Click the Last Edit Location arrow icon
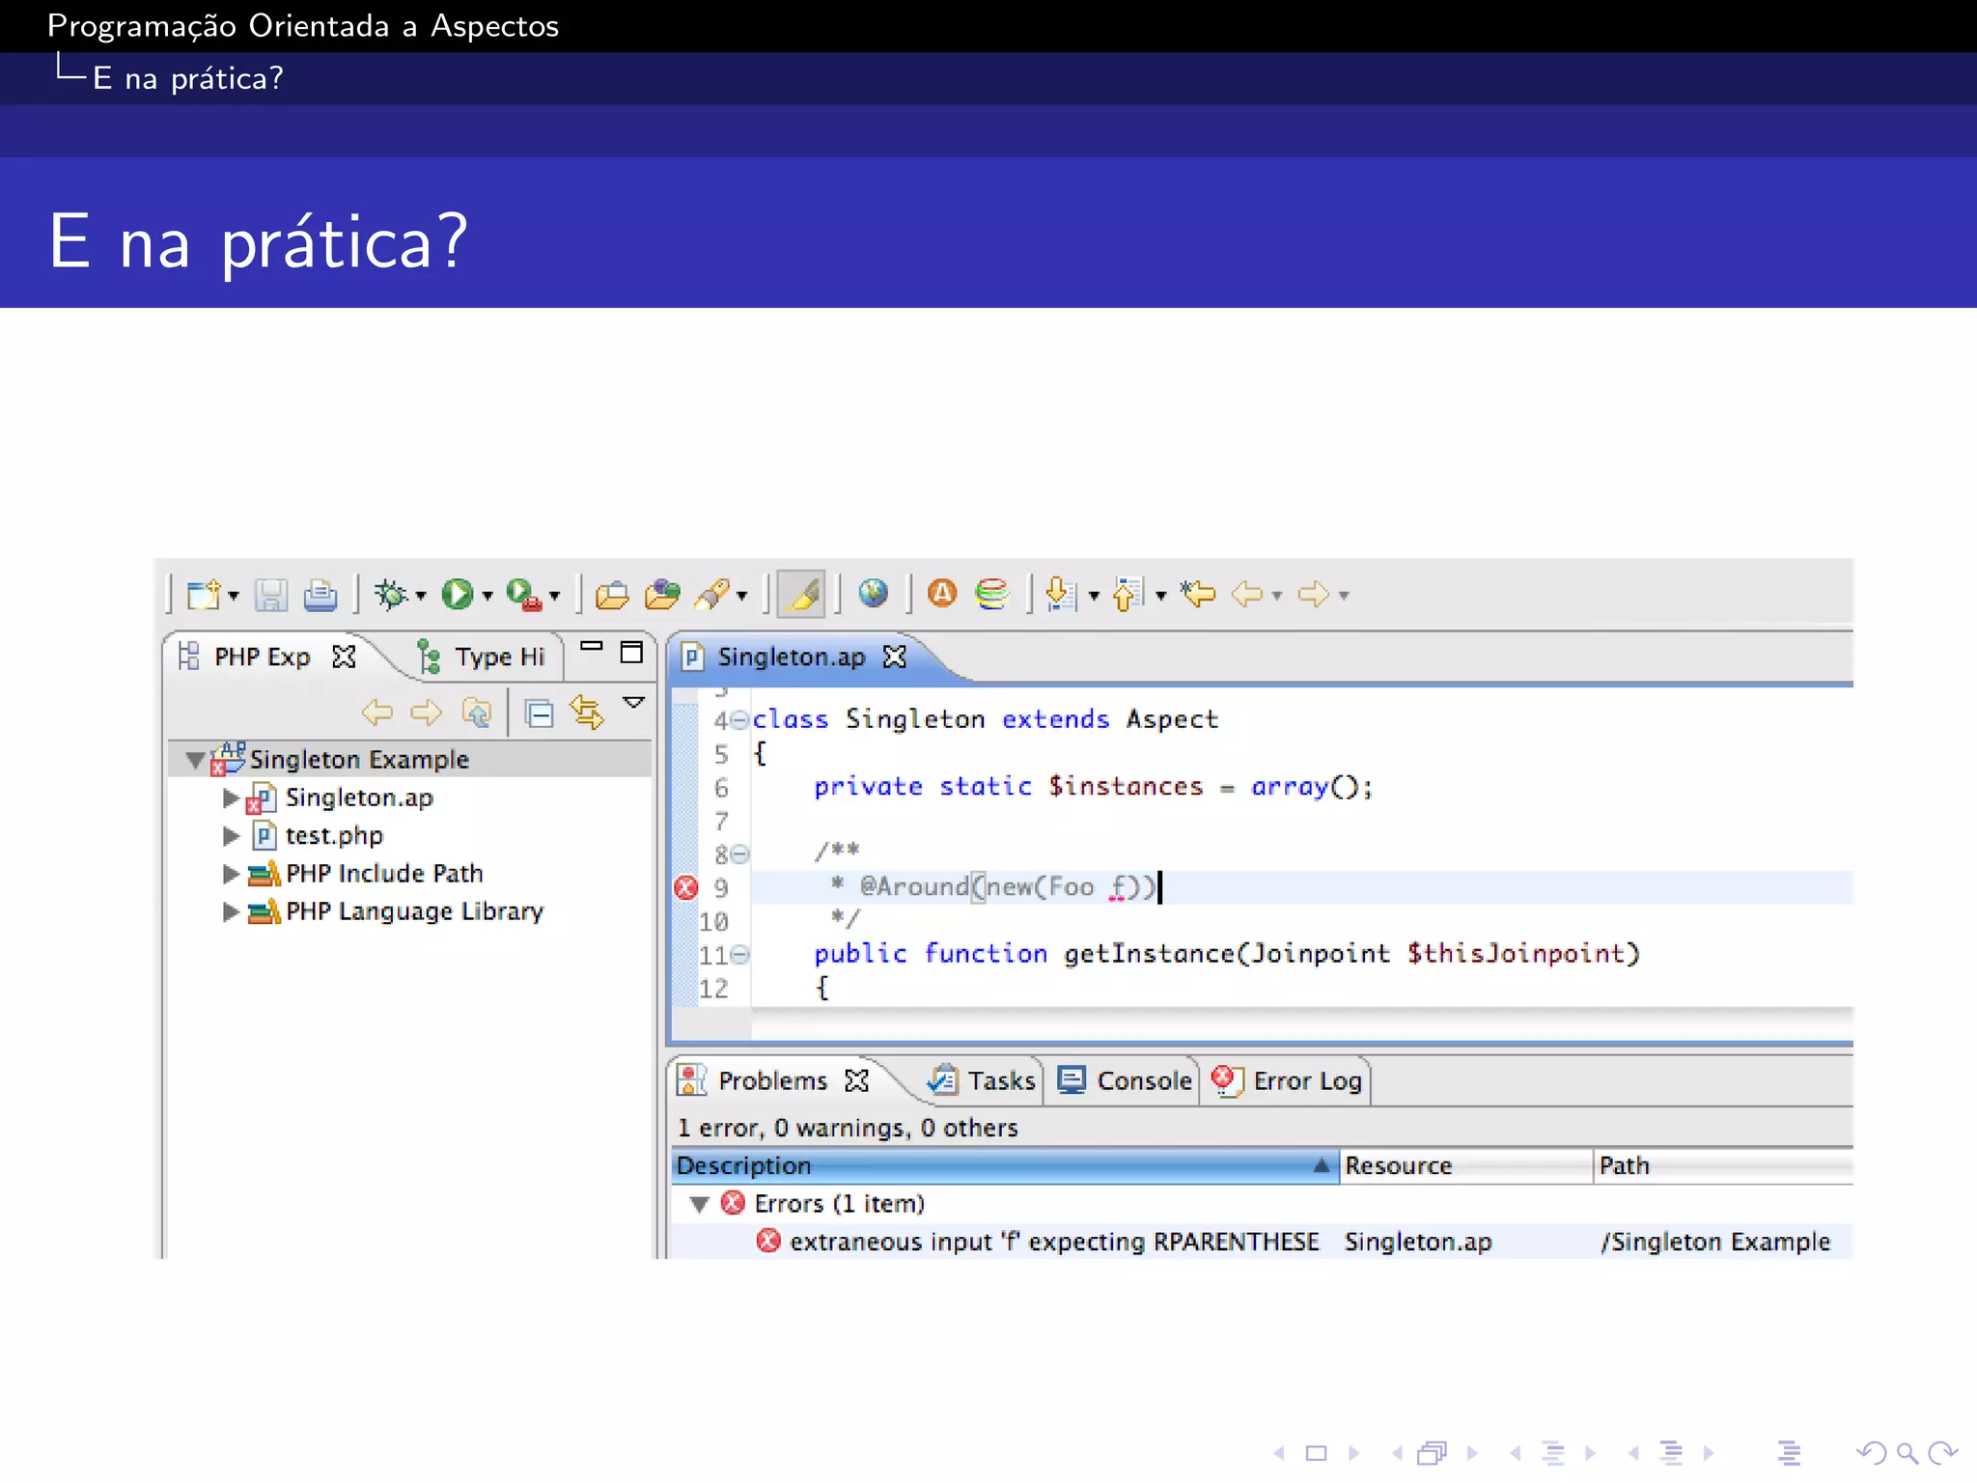This screenshot has width=1977, height=1483. [1199, 594]
